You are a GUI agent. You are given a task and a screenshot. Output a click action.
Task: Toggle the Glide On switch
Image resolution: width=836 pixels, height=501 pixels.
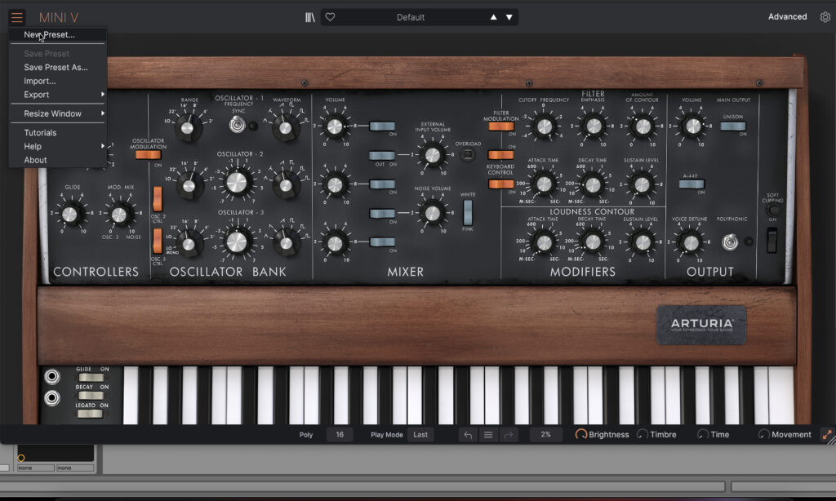(91, 377)
